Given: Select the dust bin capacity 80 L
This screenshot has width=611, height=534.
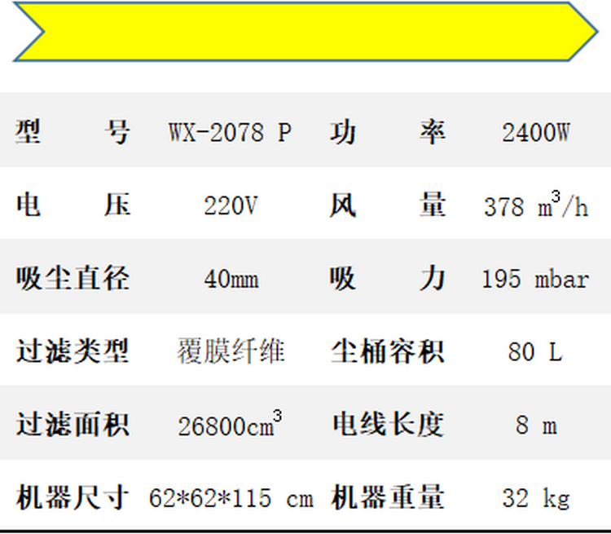Looking at the screenshot, I should tap(535, 352).
